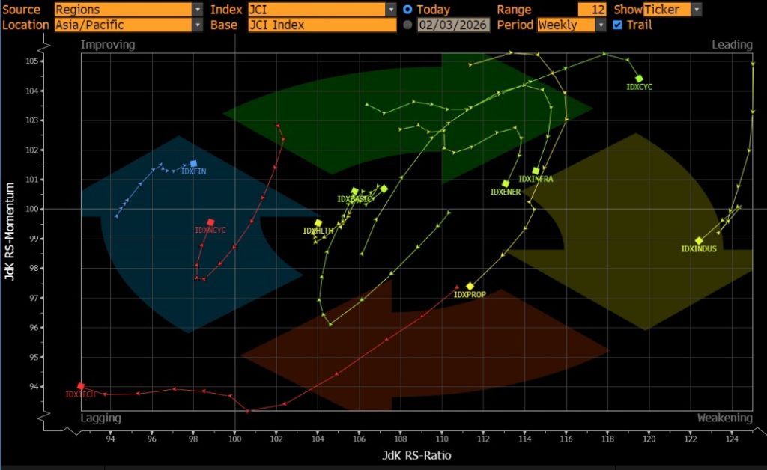Click the IDXENER diamond marker
Screen dimensions: 767x470
click(x=506, y=183)
